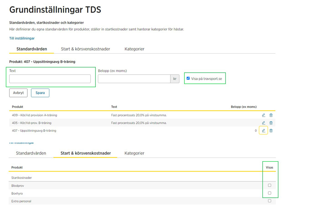Delete the 409 Kör/rid provision A-träning row

271,115
